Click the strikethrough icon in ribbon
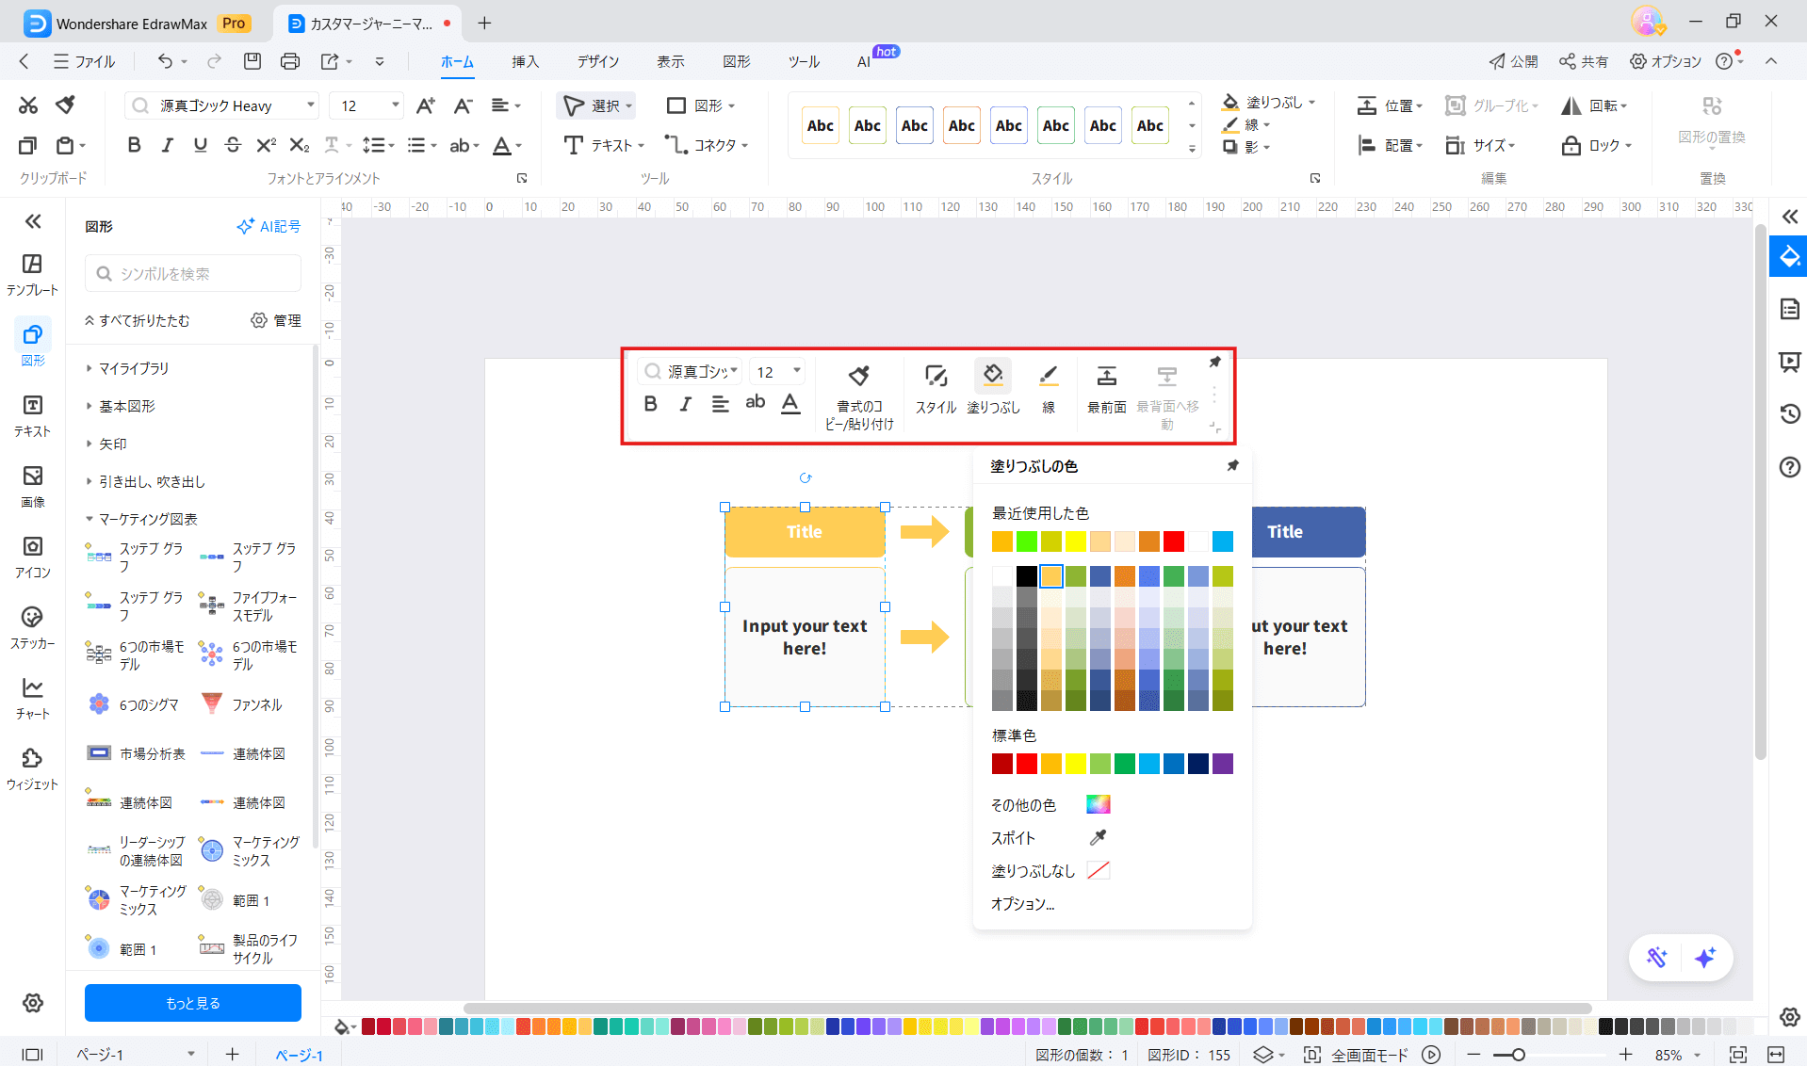Image resolution: width=1807 pixels, height=1066 pixels. tap(233, 145)
